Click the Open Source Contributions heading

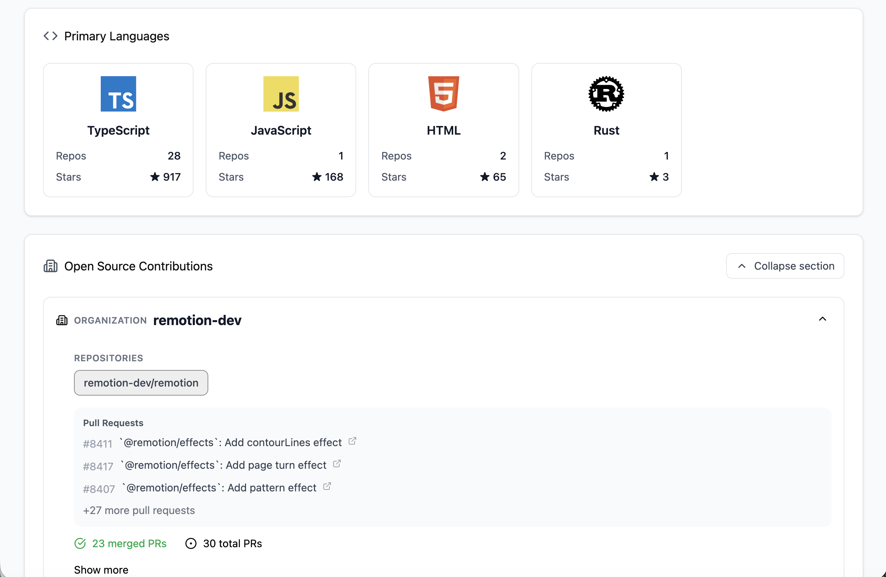click(x=138, y=266)
